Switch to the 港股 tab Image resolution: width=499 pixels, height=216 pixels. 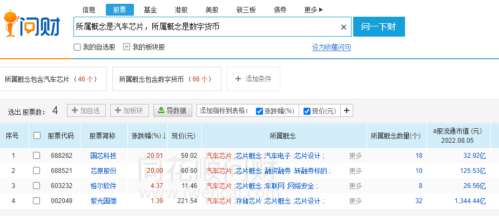click(181, 10)
